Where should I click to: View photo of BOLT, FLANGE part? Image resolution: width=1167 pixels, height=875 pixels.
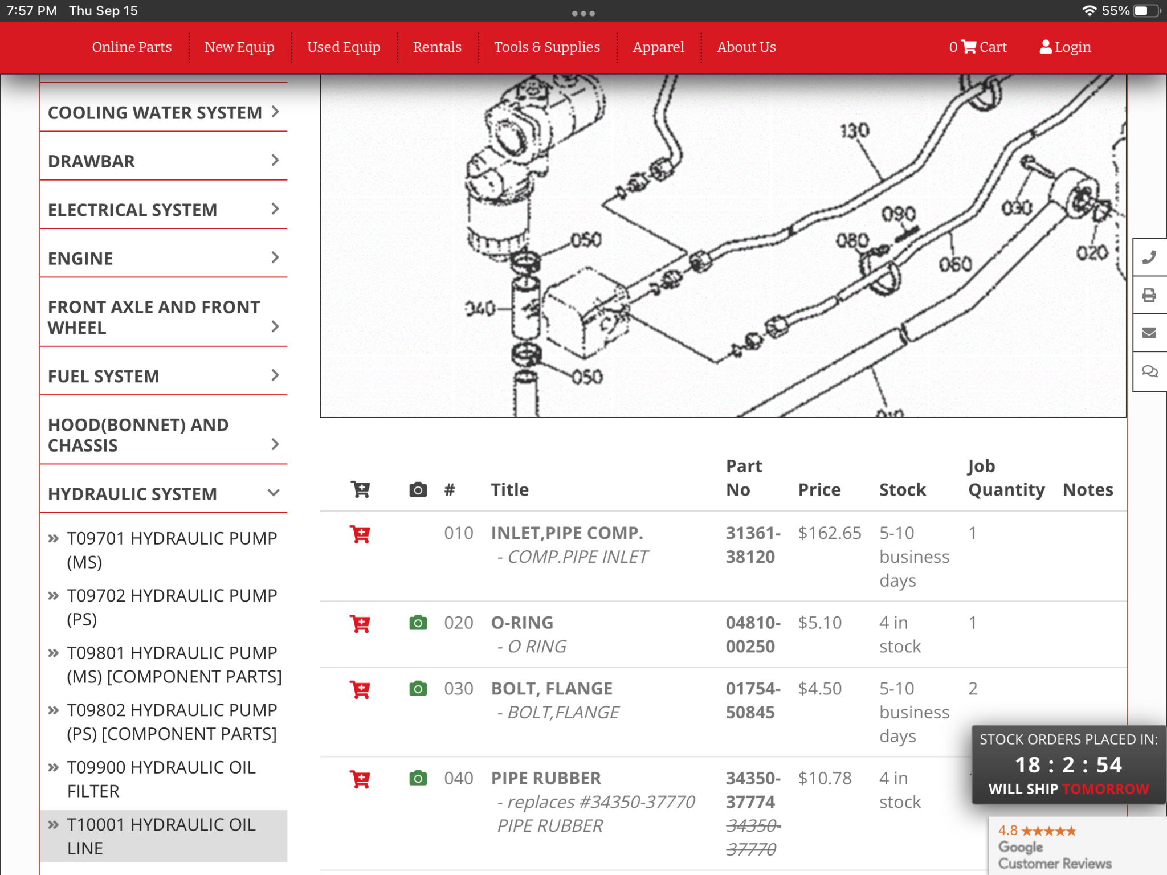(418, 689)
